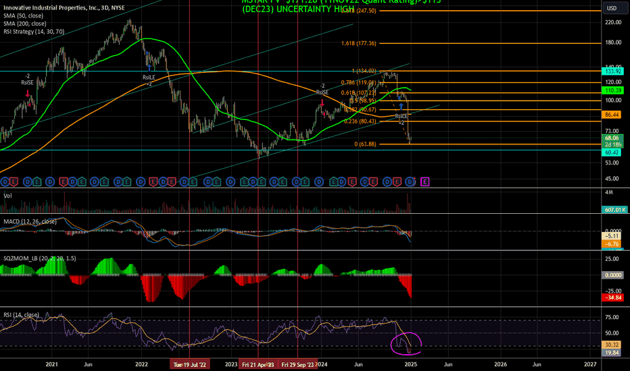Click the orange 86.44 SMA price label
The image size is (630, 371).
point(612,115)
